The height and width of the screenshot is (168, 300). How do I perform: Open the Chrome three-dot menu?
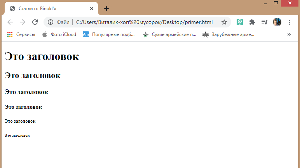[x=290, y=22]
